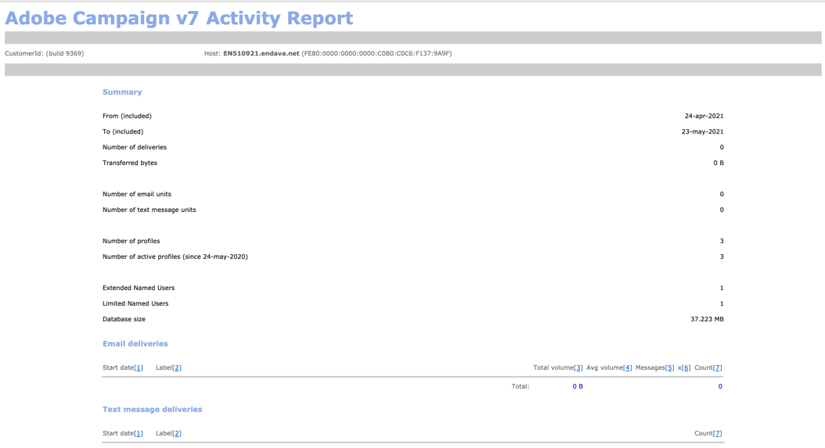Image resolution: width=825 pixels, height=448 pixels.
Task: Open Count [7] link in Text message deliveries
Action: click(718, 434)
